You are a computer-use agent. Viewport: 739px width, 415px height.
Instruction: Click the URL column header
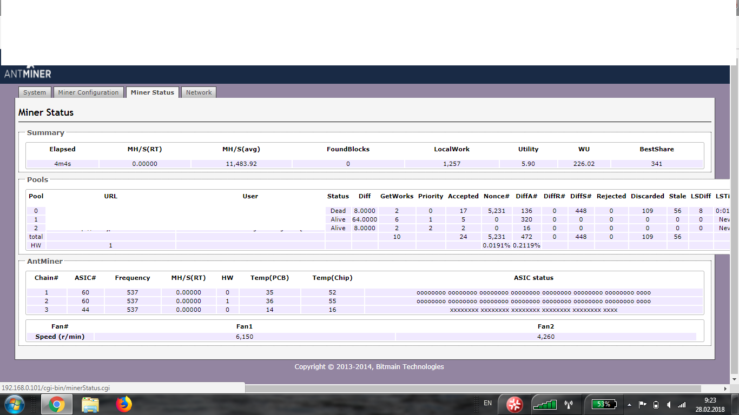click(x=110, y=196)
